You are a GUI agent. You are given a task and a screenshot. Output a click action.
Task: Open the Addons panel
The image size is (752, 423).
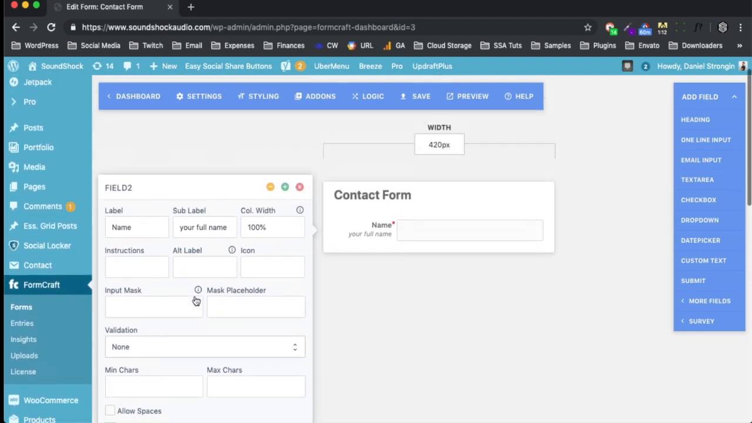pos(315,96)
